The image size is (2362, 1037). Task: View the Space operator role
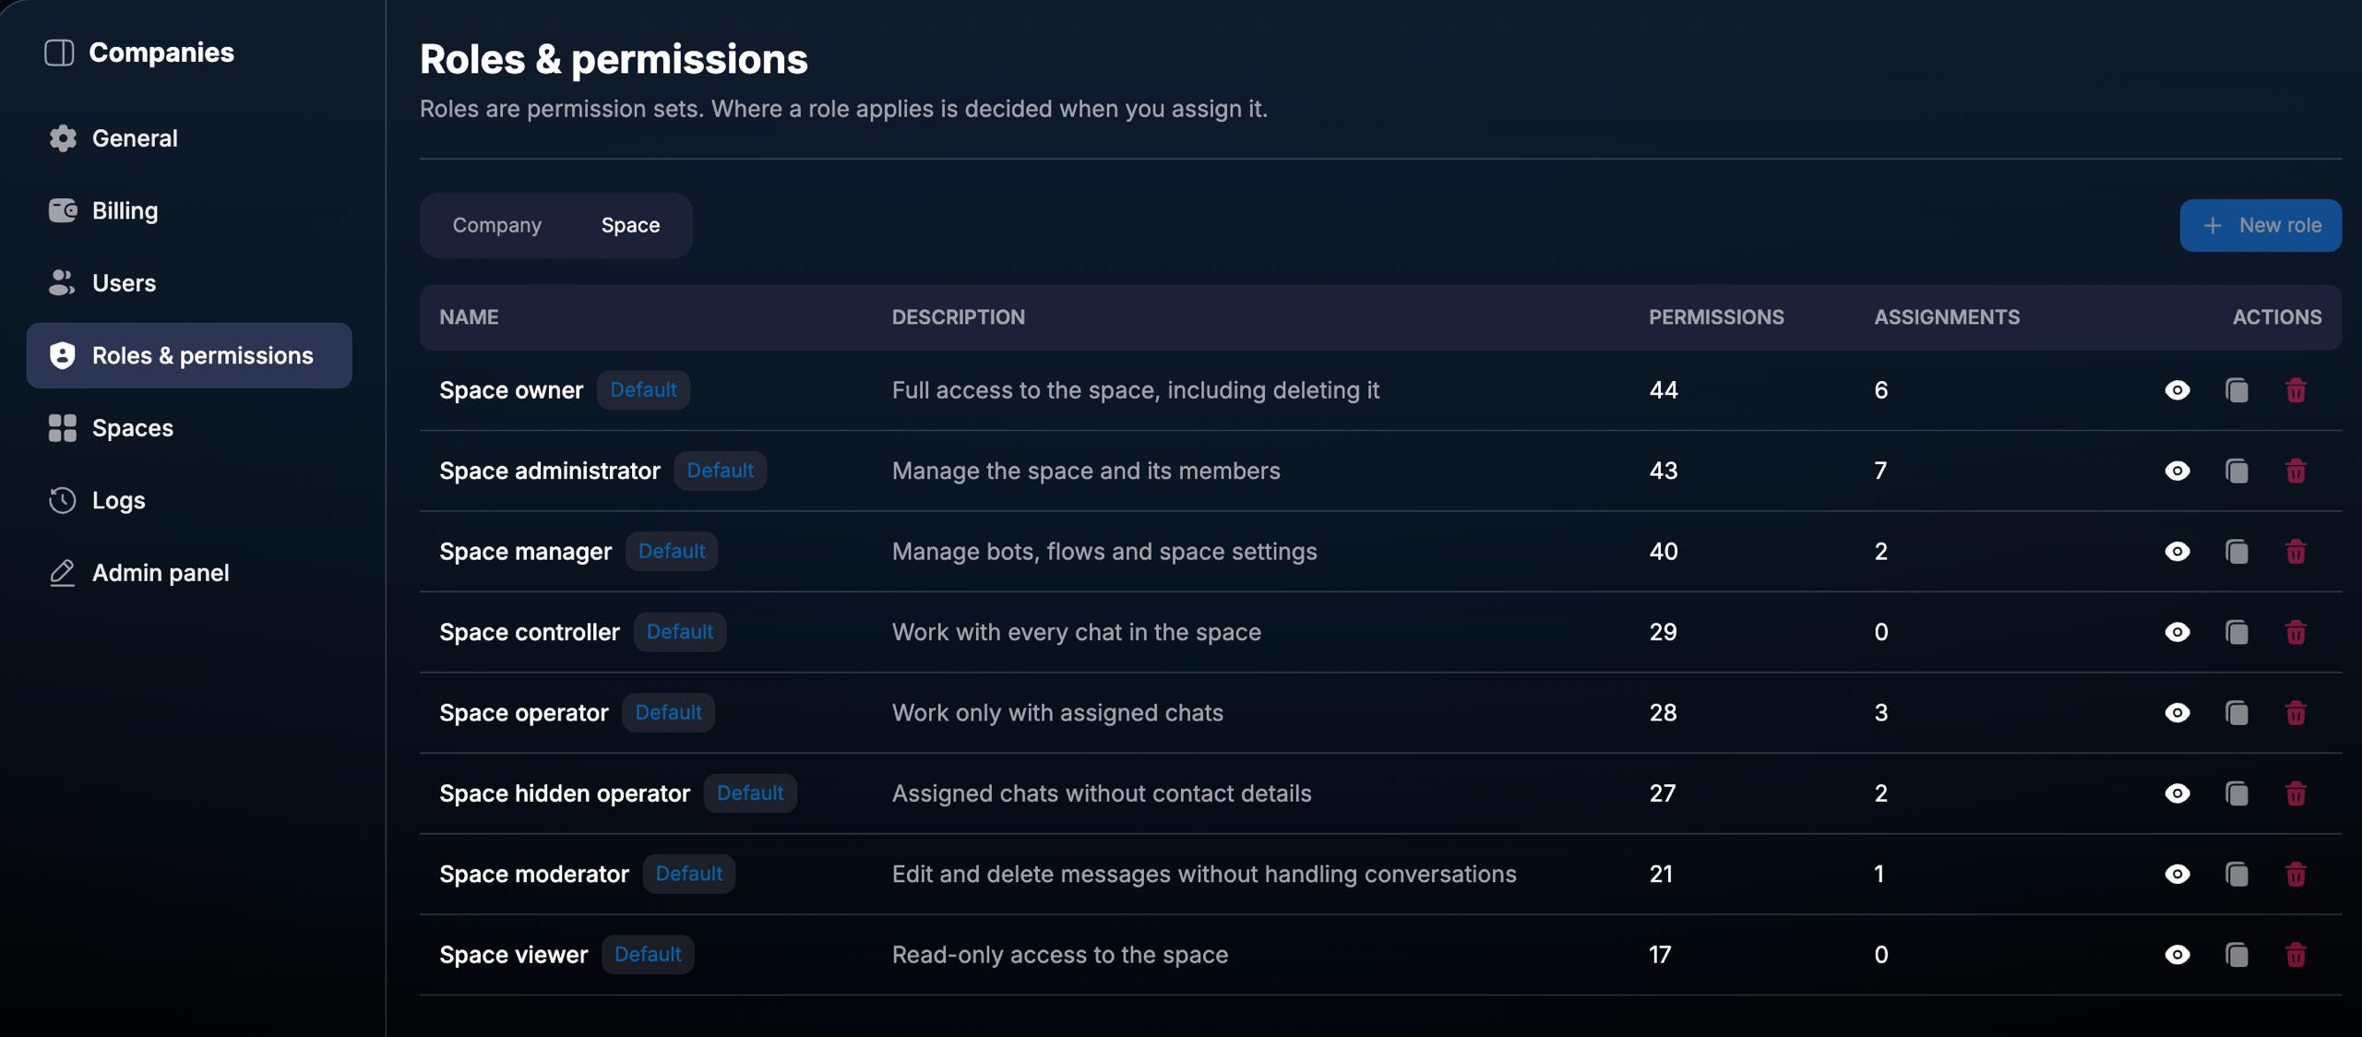tap(2177, 713)
